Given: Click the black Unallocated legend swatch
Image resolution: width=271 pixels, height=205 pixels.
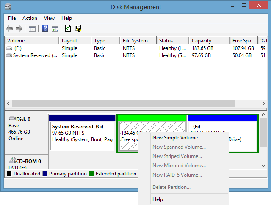Looking at the screenshot, I should coord(9,174).
